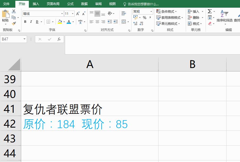The height and width of the screenshot is (162, 240).
Task: Switch to the 插入 ribbon tab
Action: pyautogui.click(x=35, y=4)
